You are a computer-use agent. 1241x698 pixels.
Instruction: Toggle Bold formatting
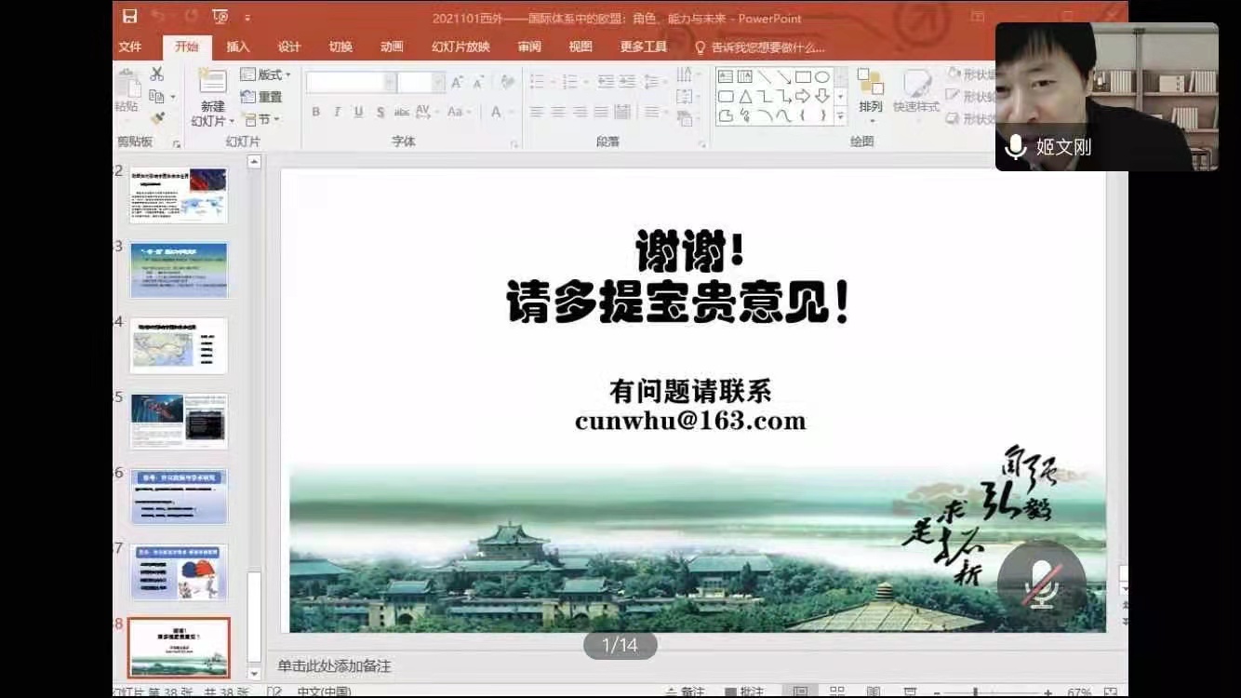click(315, 112)
